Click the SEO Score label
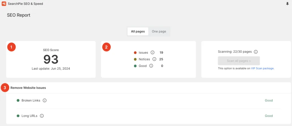 51,50
